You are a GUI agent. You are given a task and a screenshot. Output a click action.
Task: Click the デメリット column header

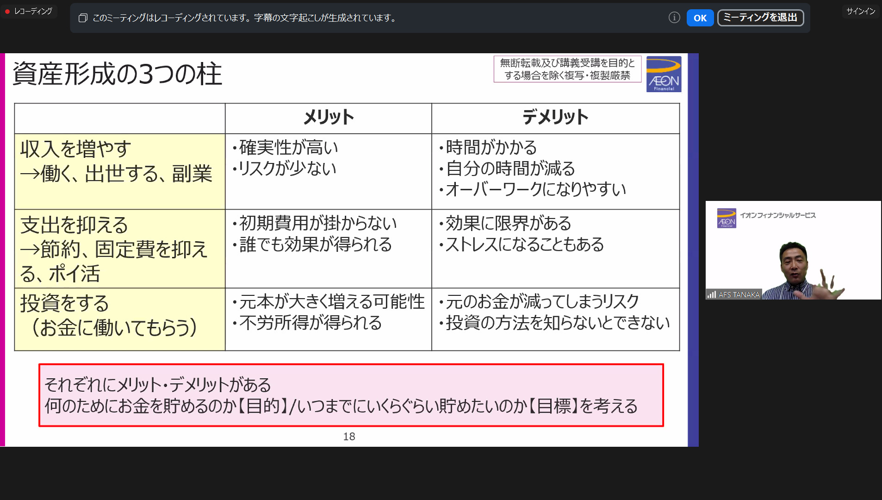[555, 118]
